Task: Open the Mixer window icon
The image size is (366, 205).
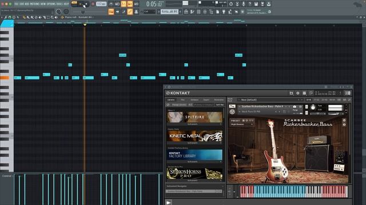Action: (x=205, y=11)
